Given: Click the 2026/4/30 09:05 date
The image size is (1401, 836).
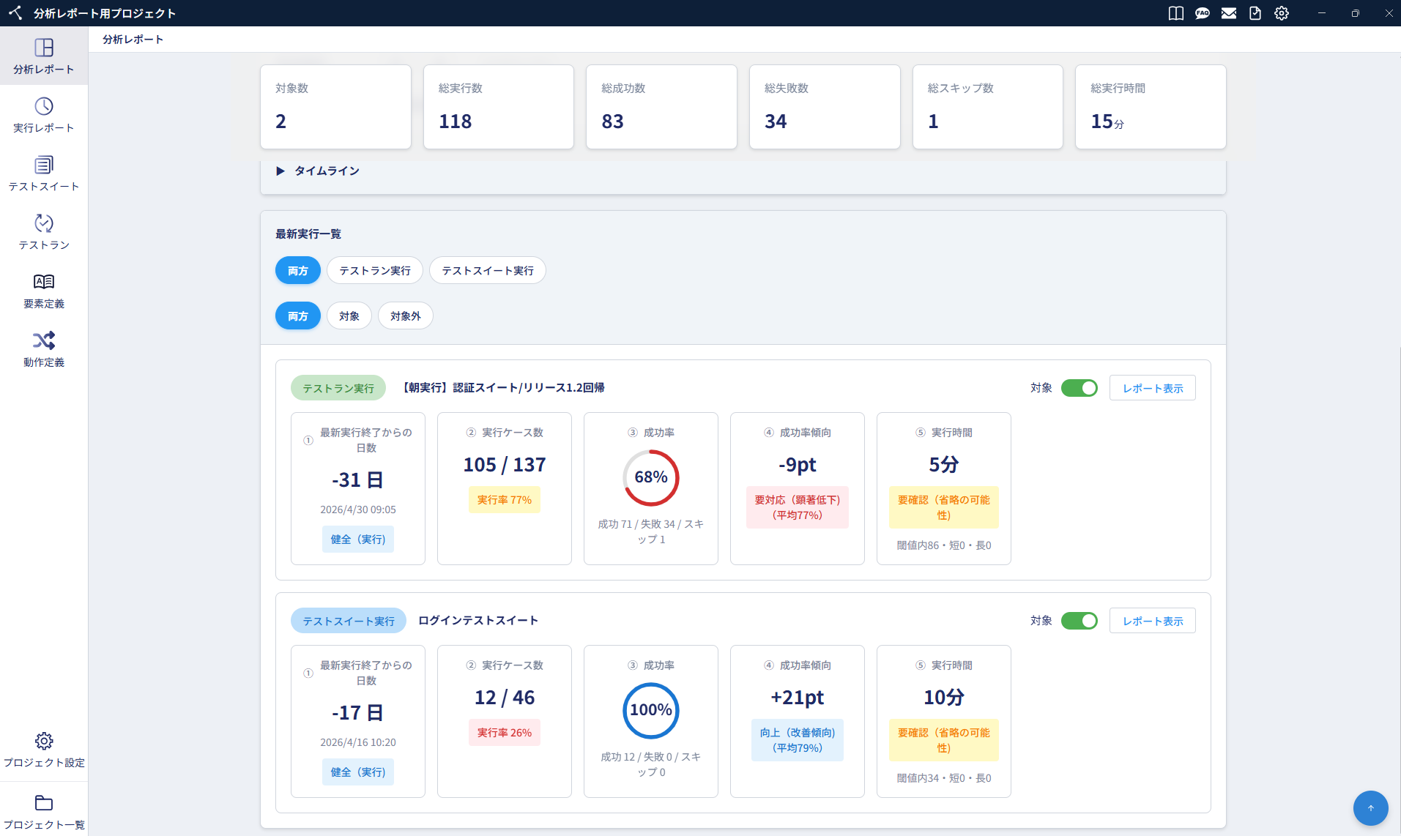Looking at the screenshot, I should click(358, 510).
